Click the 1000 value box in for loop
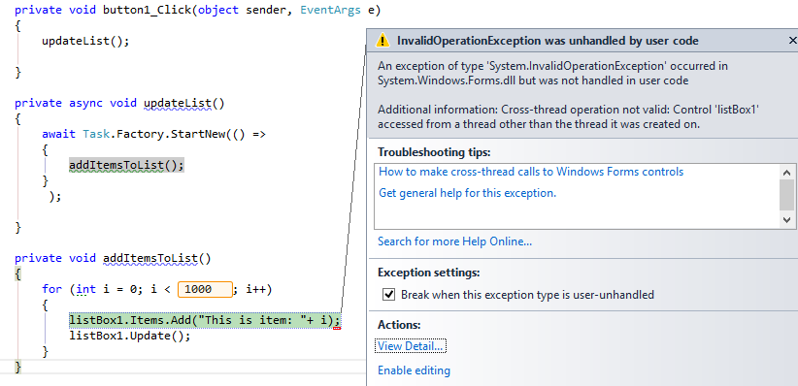Screen dimensions: 798x386 coord(205,289)
